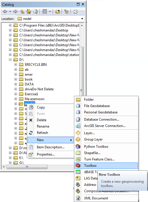Expand the amar folder

16,74
